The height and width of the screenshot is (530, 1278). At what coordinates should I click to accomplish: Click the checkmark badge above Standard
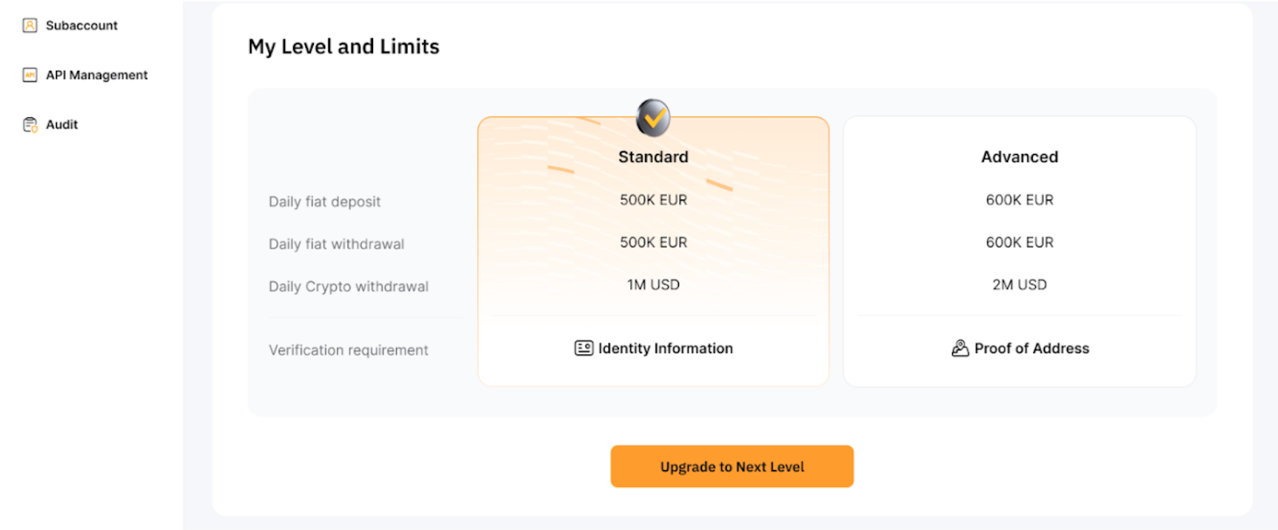[653, 118]
